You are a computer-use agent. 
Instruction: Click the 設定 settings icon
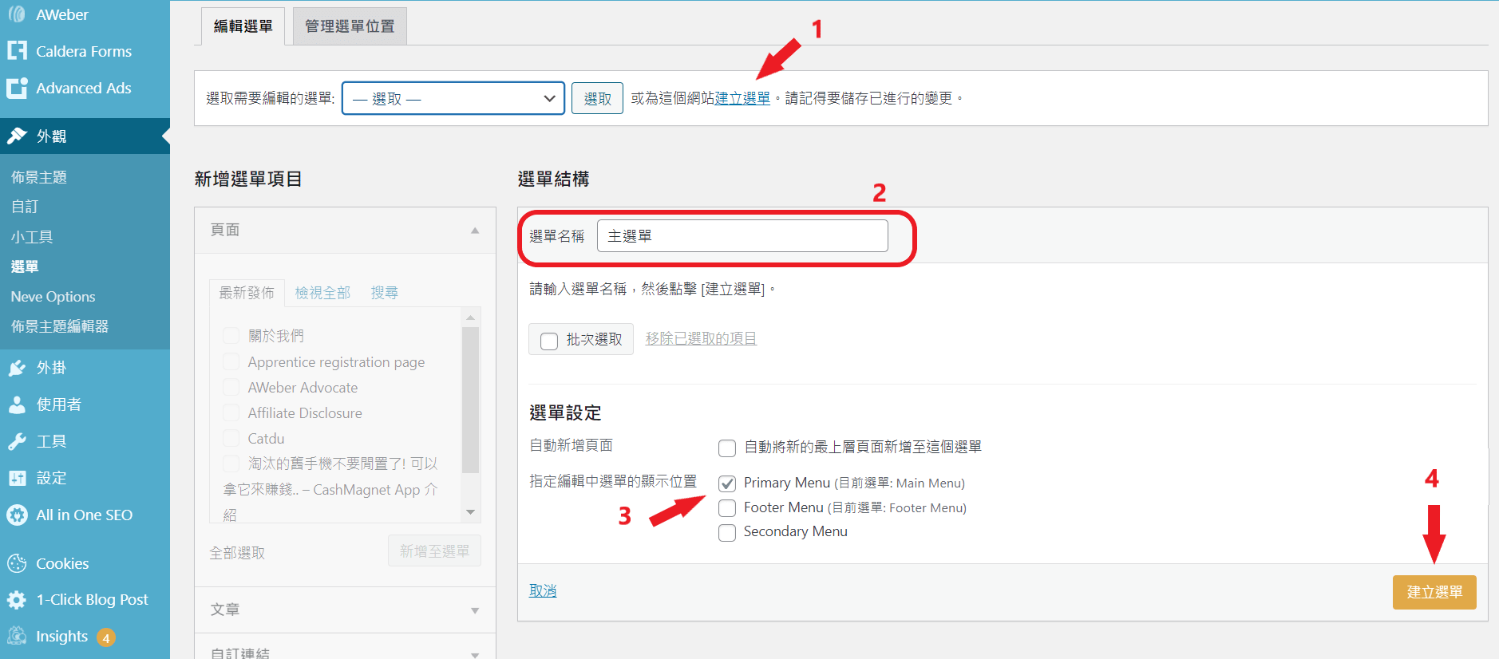(17, 478)
